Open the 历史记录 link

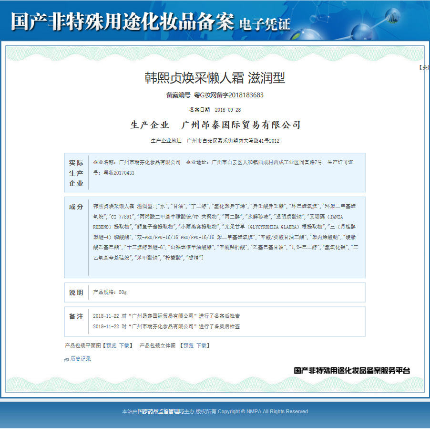pyautogui.click(x=81, y=359)
